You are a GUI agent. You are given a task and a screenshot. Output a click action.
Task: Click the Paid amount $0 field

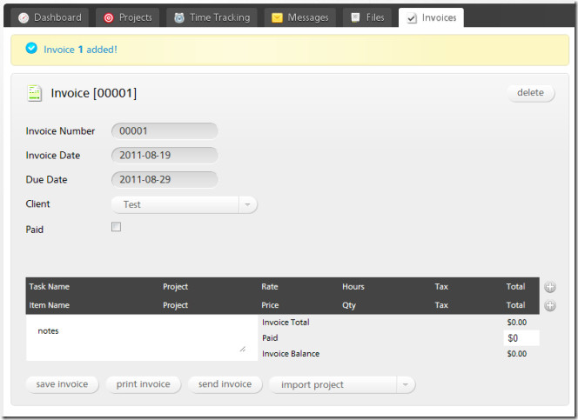pos(521,338)
